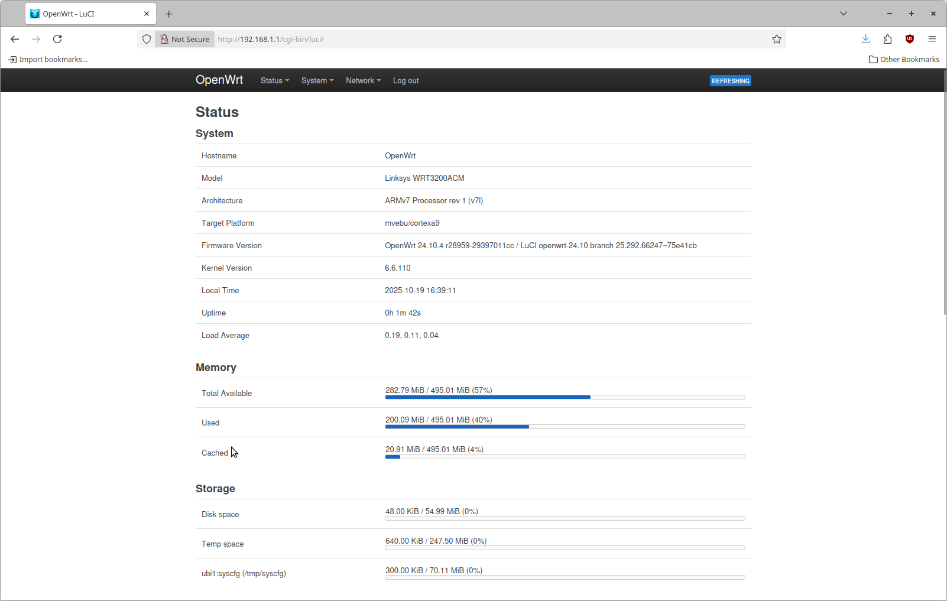Open the extensions puzzle icon
The width and height of the screenshot is (947, 601).
pos(887,39)
